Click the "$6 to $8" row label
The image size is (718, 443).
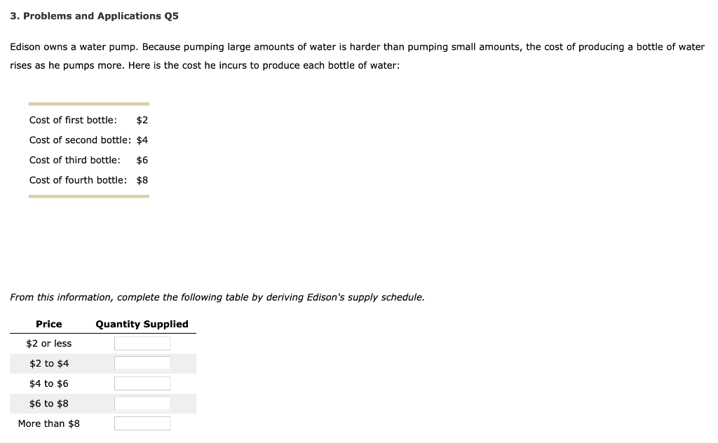coord(48,403)
